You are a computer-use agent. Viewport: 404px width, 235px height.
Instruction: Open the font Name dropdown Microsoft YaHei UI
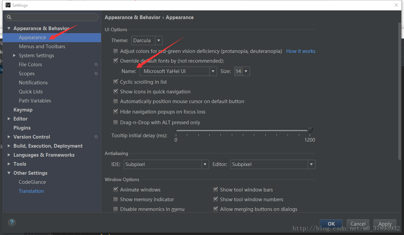[x=178, y=71]
